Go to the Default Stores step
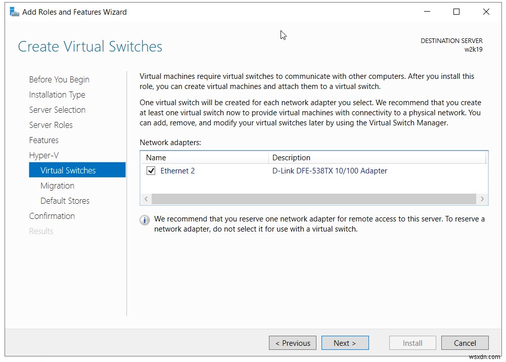Image resolution: width=506 pixels, height=362 pixels. 65,201
